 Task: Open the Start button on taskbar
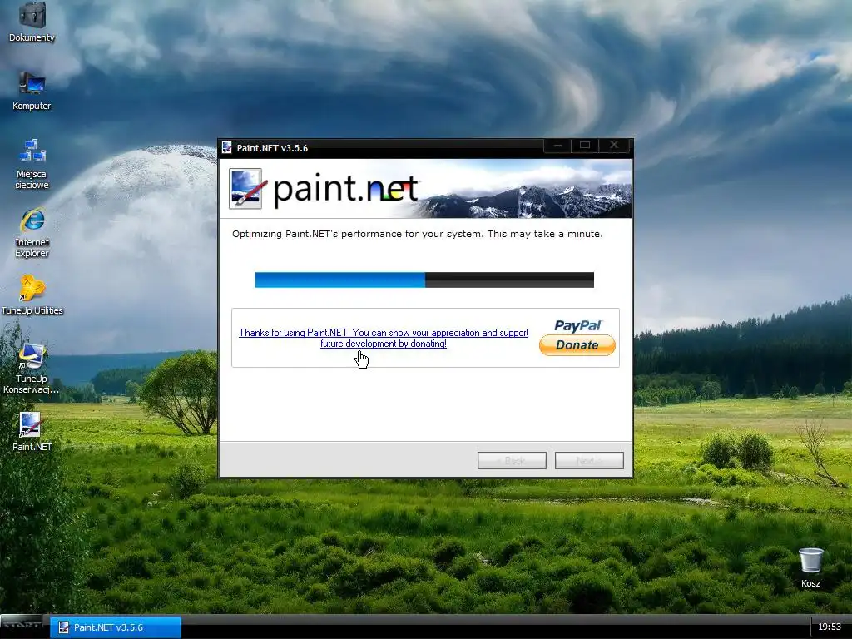22,627
